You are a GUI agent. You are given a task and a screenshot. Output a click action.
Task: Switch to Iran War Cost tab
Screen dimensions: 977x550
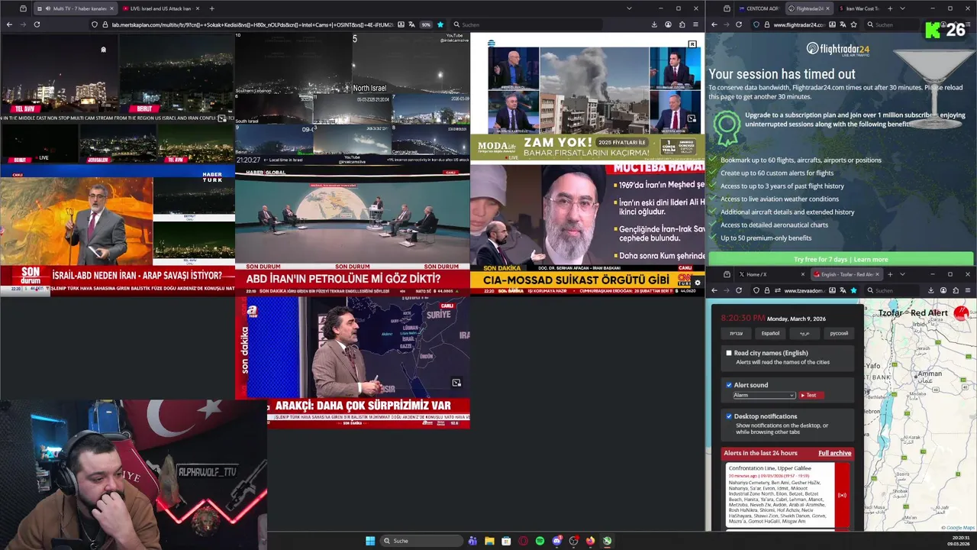[860, 8]
